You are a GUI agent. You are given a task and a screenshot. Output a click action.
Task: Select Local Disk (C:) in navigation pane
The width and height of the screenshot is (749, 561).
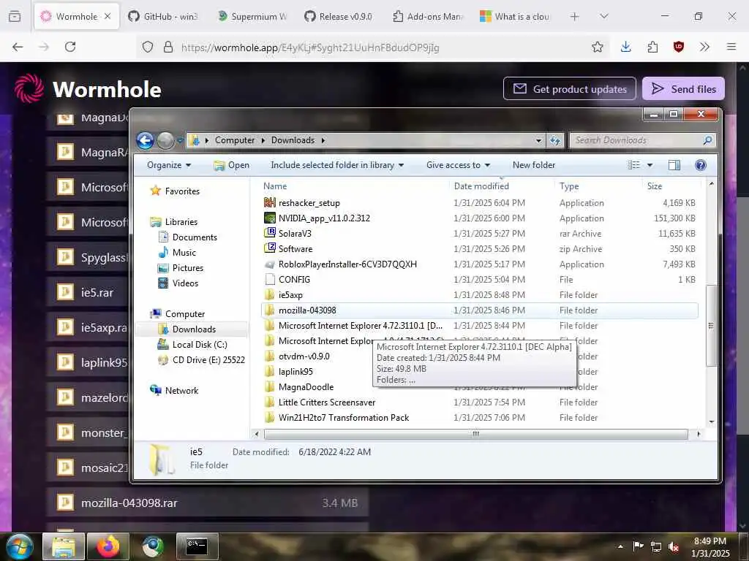coord(200,345)
